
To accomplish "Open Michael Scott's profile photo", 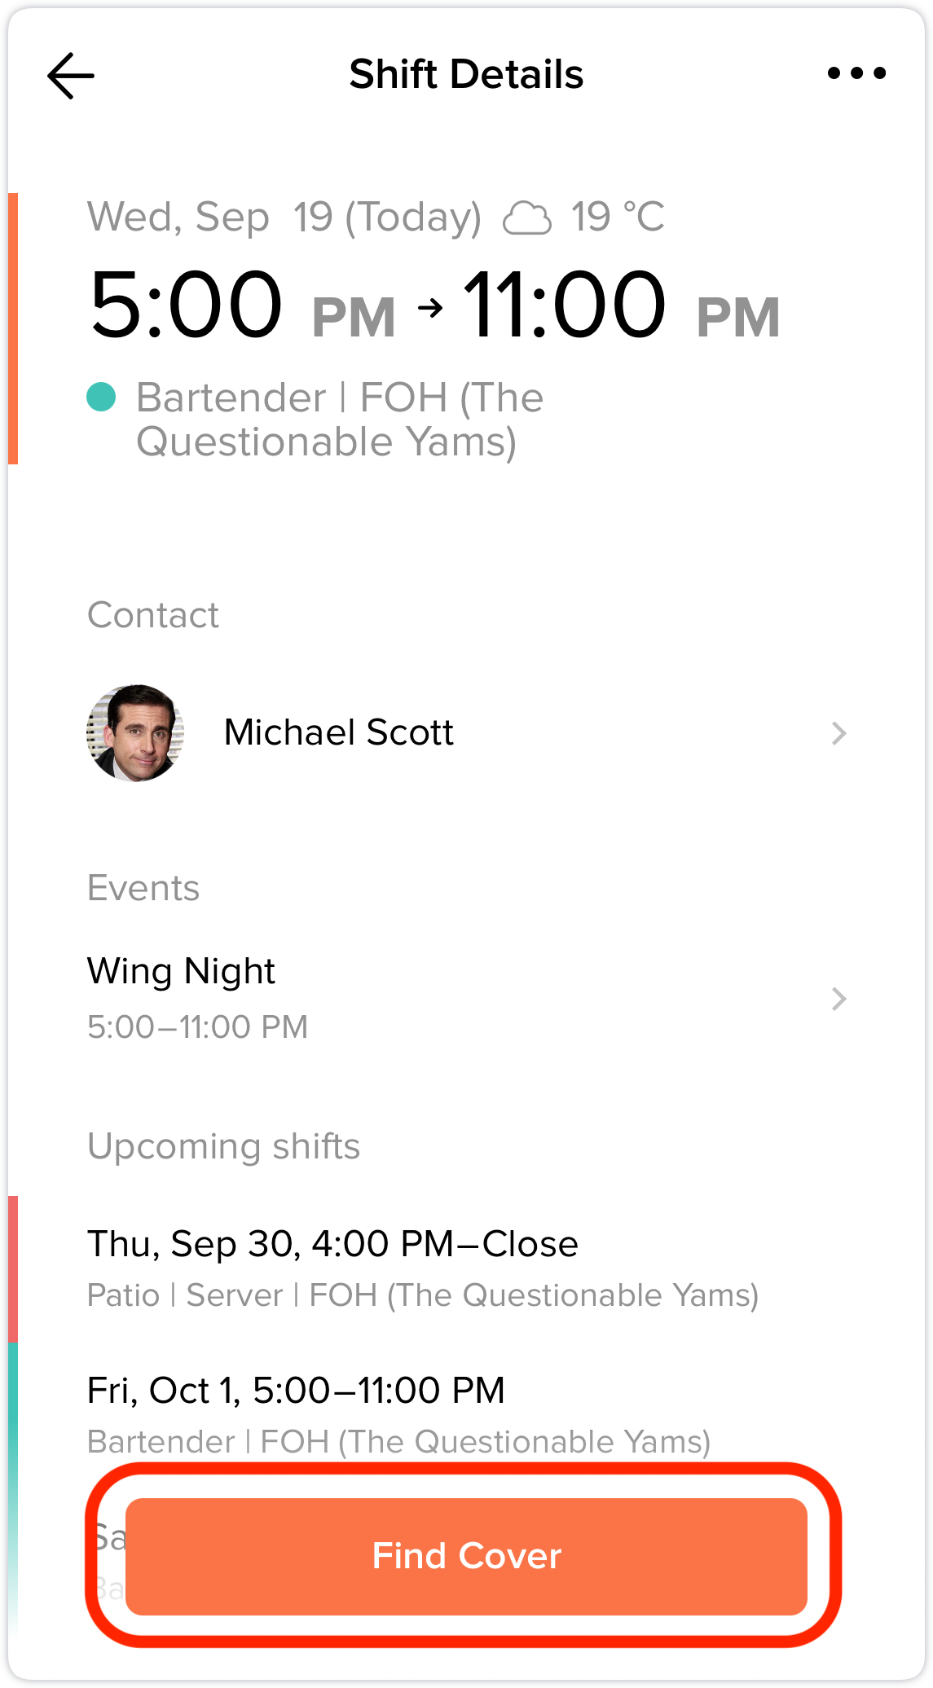I will click(135, 733).
